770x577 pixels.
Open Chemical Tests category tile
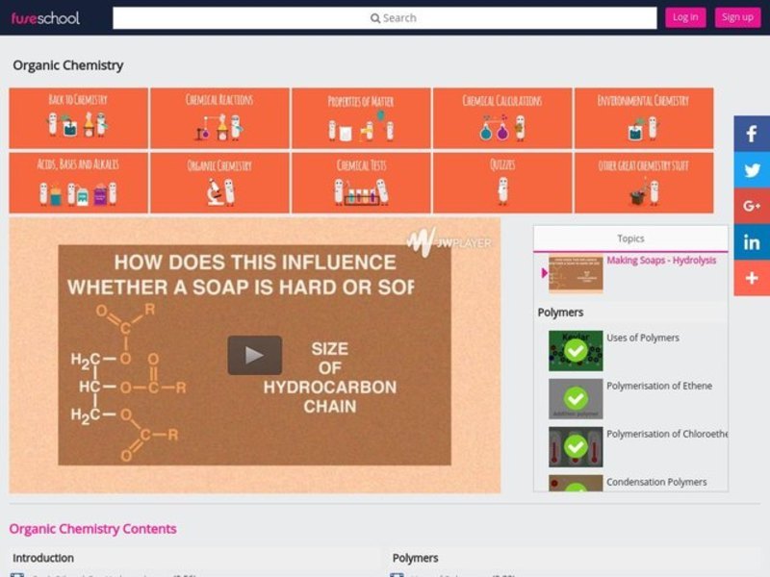tap(361, 183)
